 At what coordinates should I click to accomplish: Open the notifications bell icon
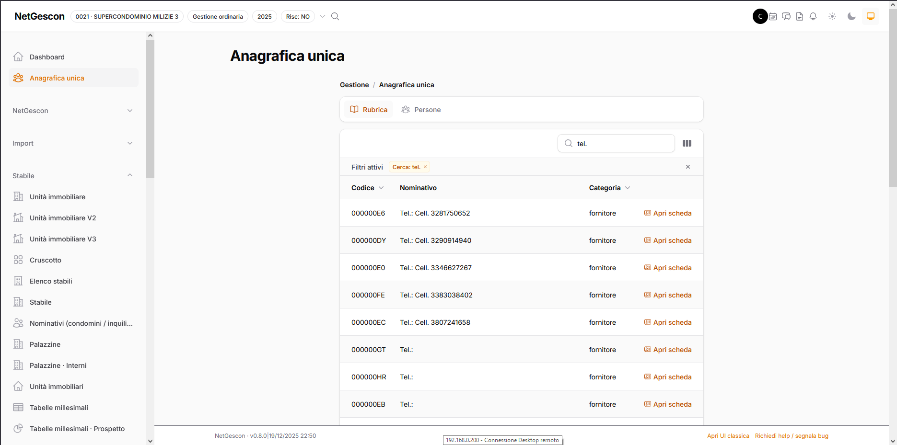pos(813,16)
